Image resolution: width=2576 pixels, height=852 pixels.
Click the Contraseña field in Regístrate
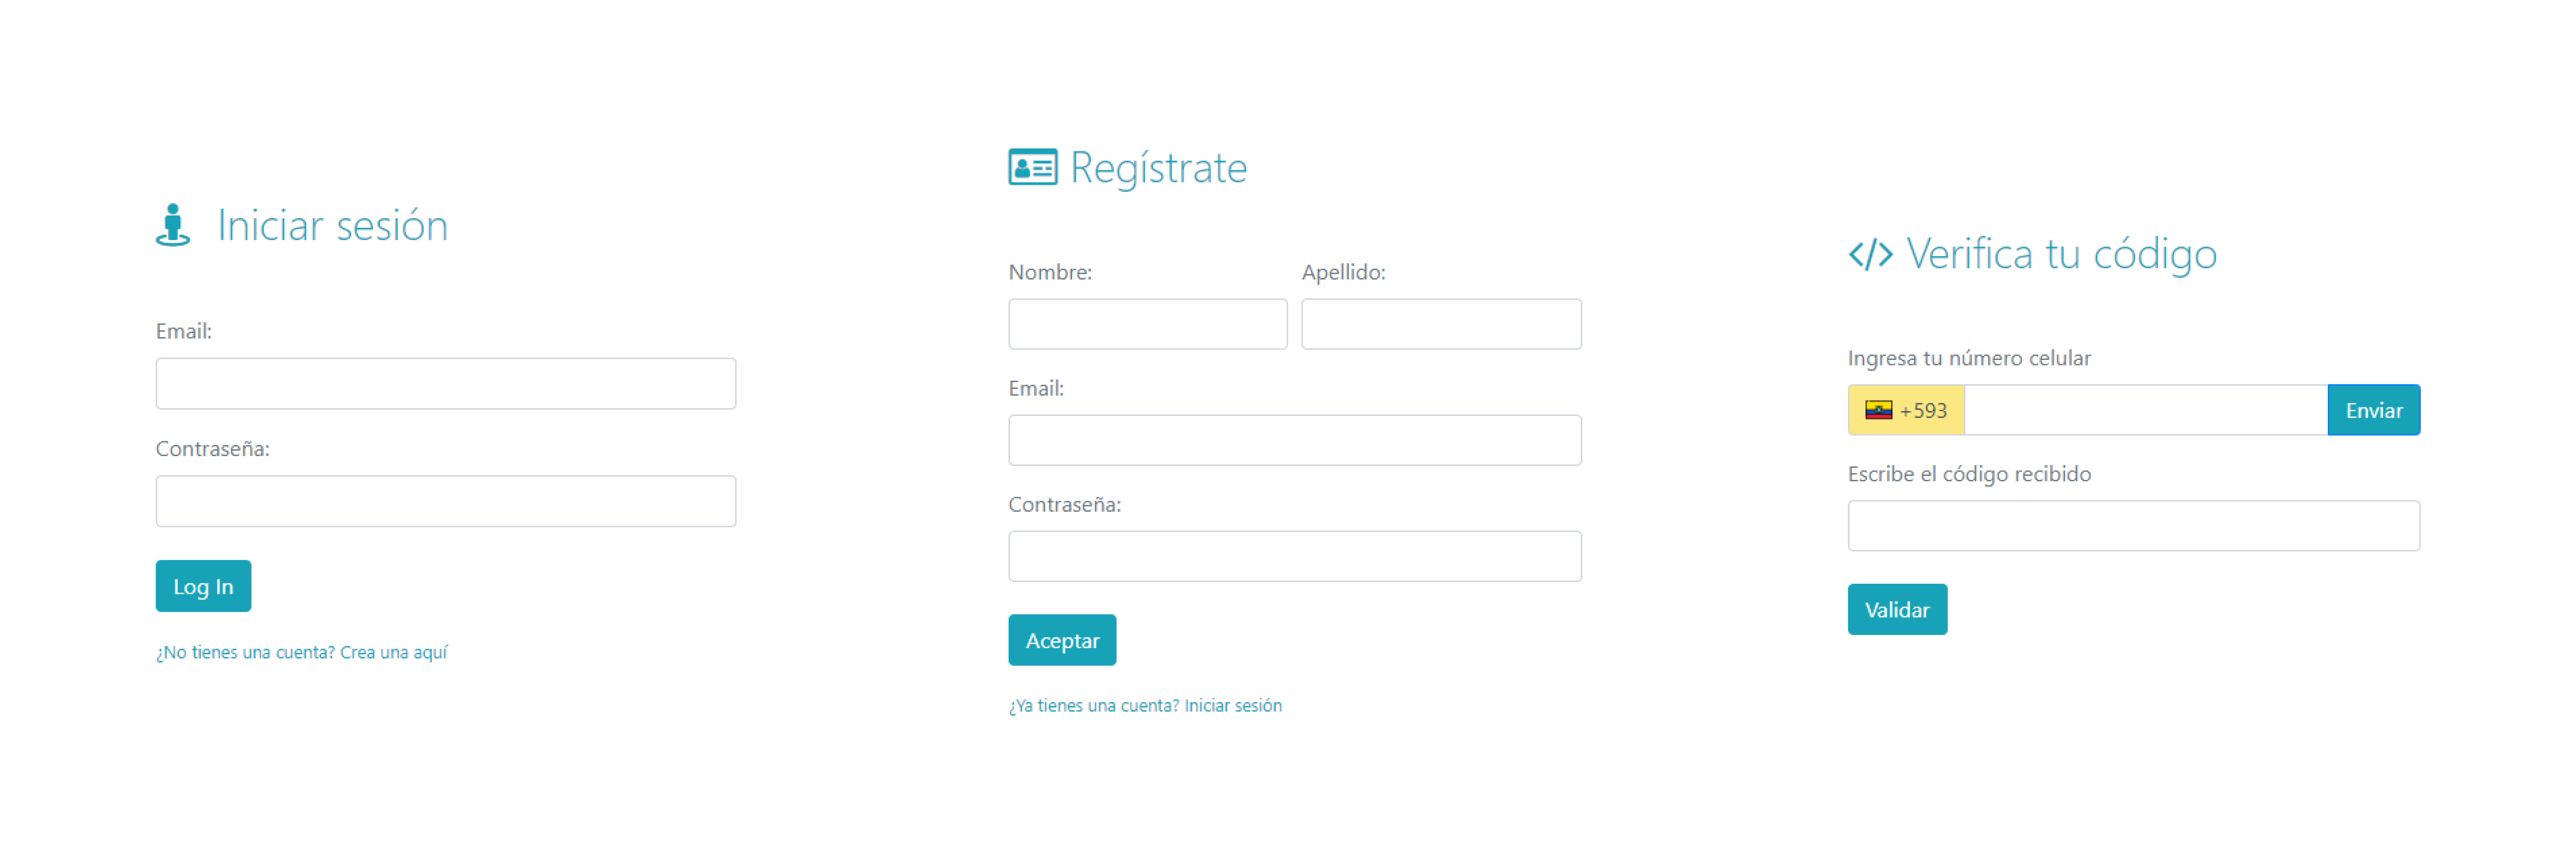pos(1294,555)
